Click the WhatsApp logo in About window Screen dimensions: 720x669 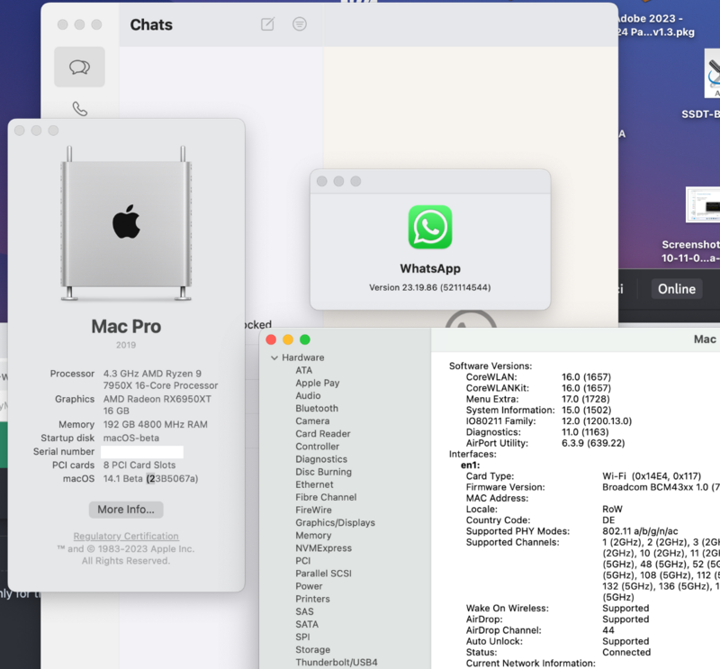[x=430, y=227]
